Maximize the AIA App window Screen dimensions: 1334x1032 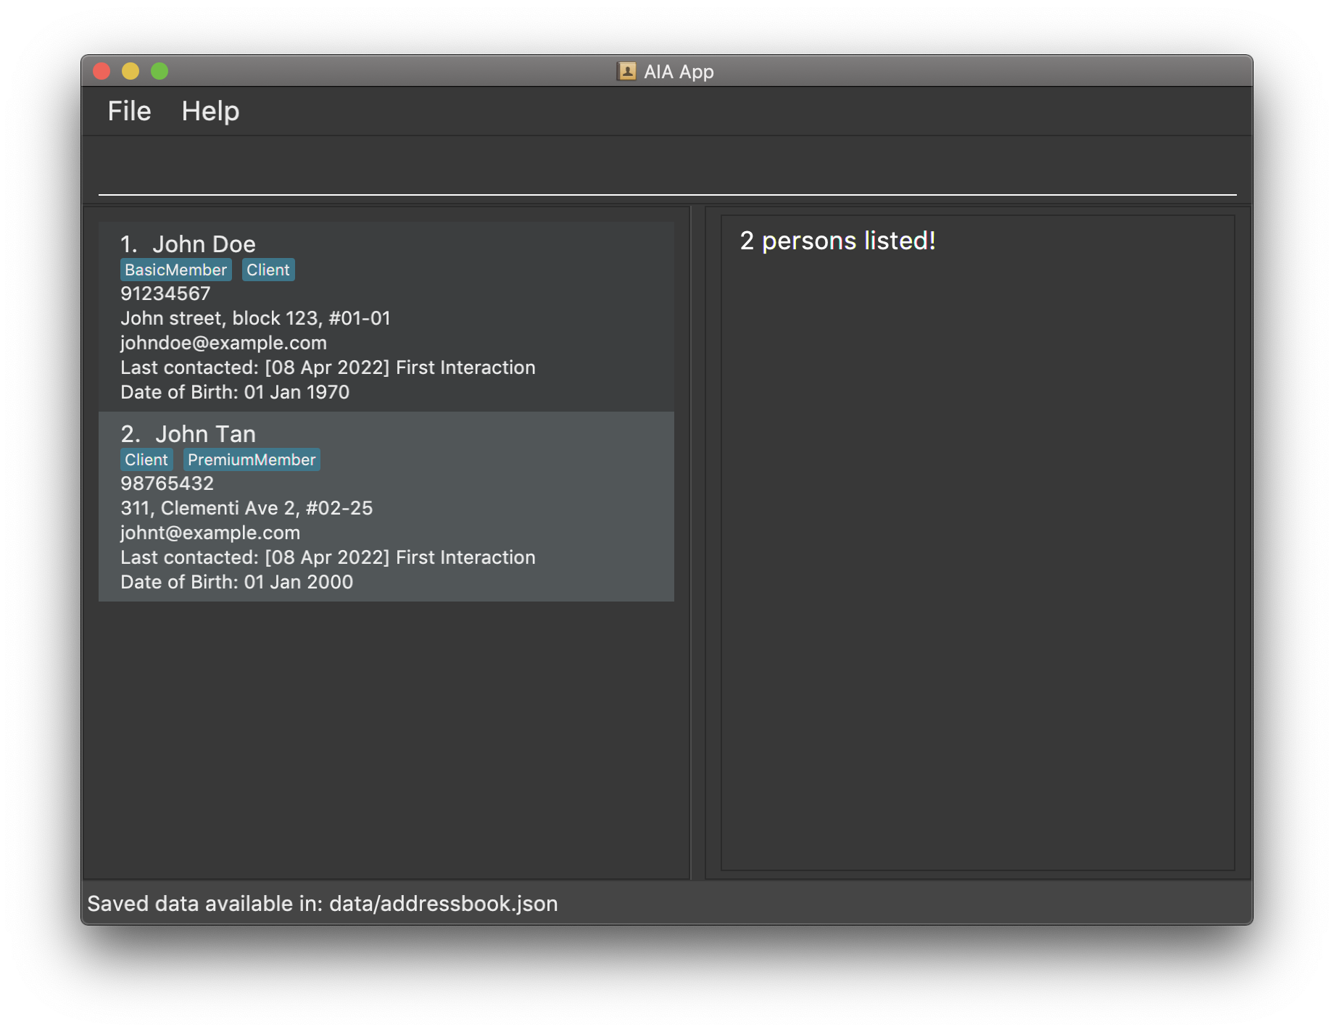tap(159, 71)
